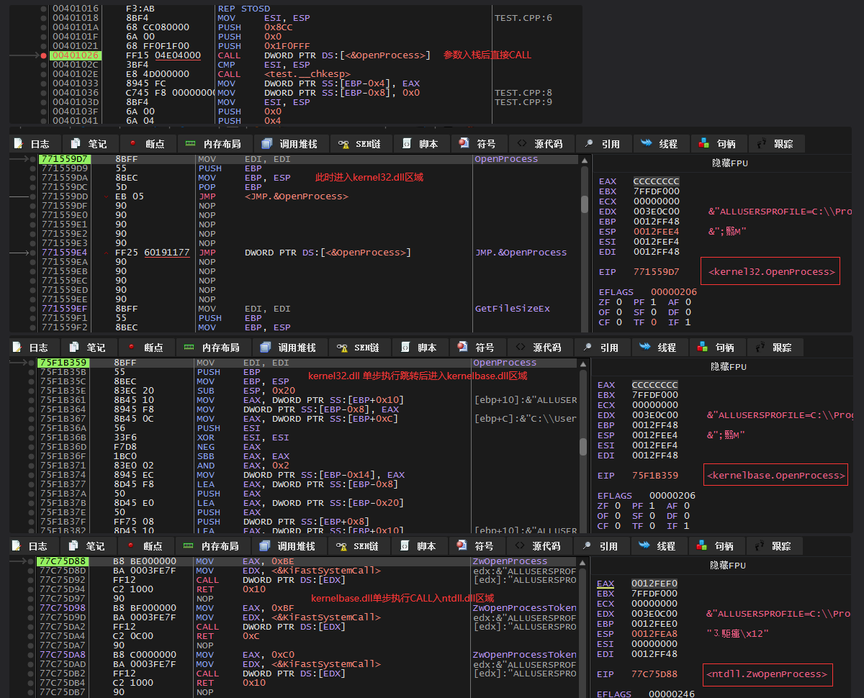Switch to 句柄 tab in ntdll.ZwOpenProcess panel

[716, 546]
